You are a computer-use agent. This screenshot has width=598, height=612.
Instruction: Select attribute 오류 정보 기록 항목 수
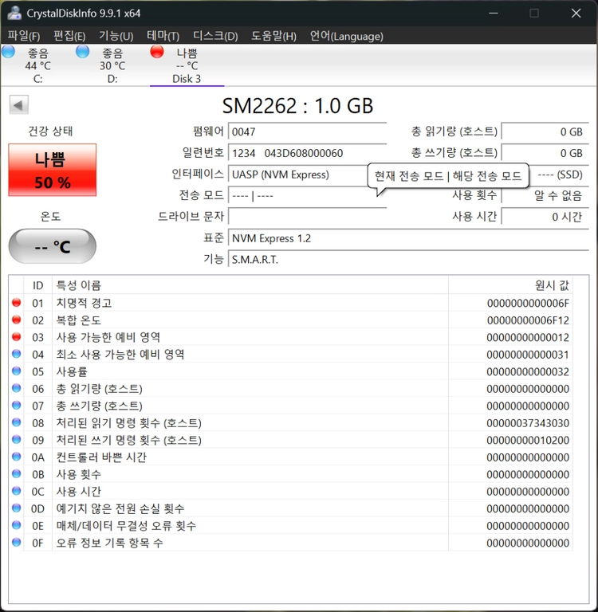click(109, 543)
